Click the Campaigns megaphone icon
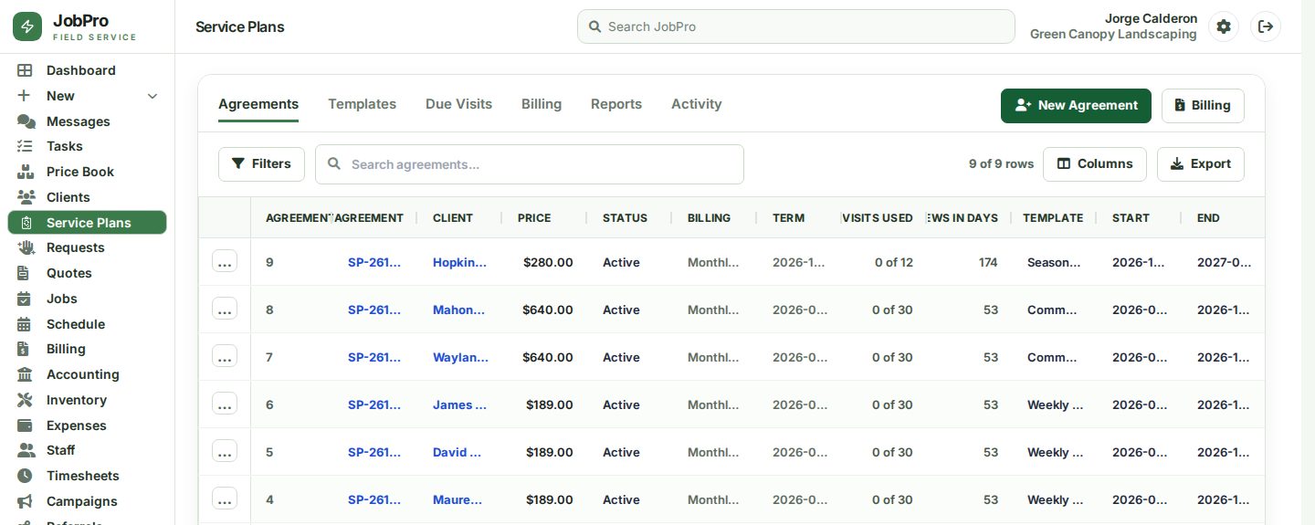 [x=26, y=501]
